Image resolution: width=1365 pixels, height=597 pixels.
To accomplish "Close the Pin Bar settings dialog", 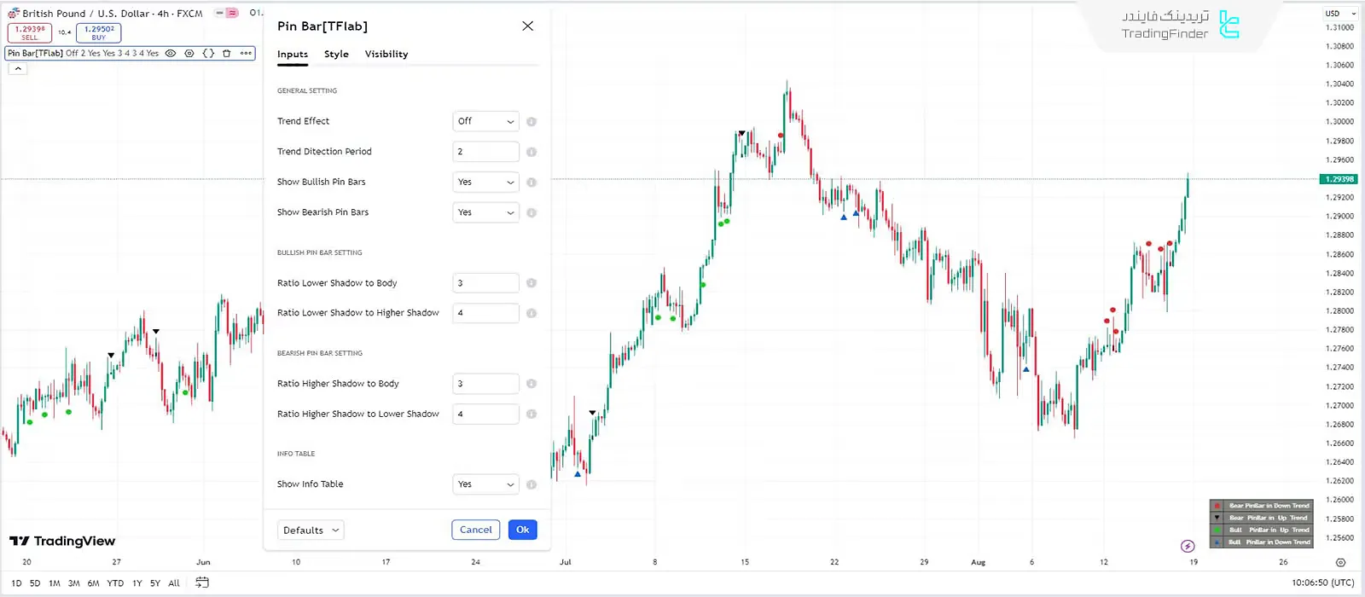I will coord(527,26).
